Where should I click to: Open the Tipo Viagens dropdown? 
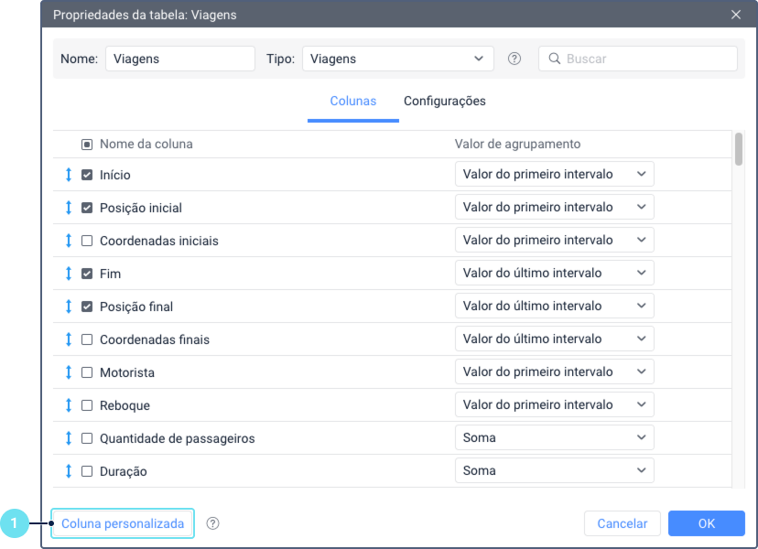[398, 59]
